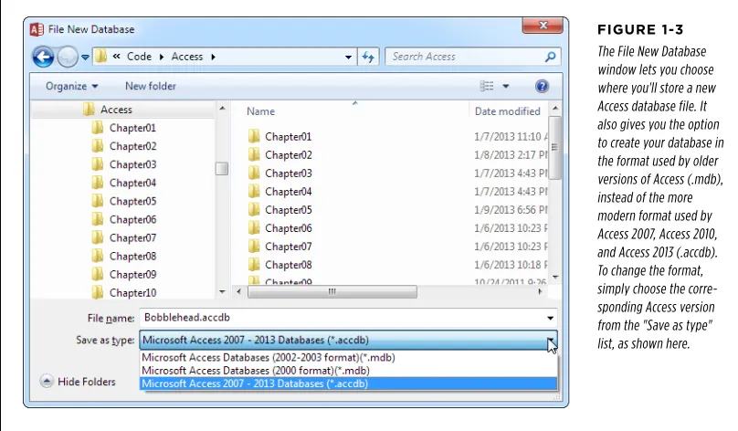Select Chapter05 in the navigation tree

[132, 202]
